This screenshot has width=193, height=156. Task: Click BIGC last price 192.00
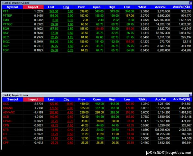coord(54,41)
